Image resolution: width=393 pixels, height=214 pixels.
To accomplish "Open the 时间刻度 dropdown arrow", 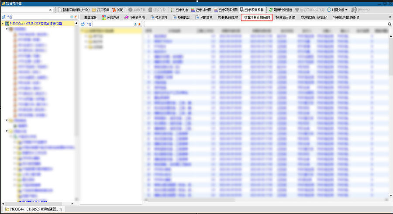I will pos(346,10).
